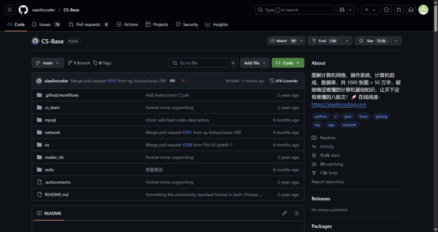Expand the Star lists dropdown arrow
This screenshot has width=438, height=232.
point(396,41)
